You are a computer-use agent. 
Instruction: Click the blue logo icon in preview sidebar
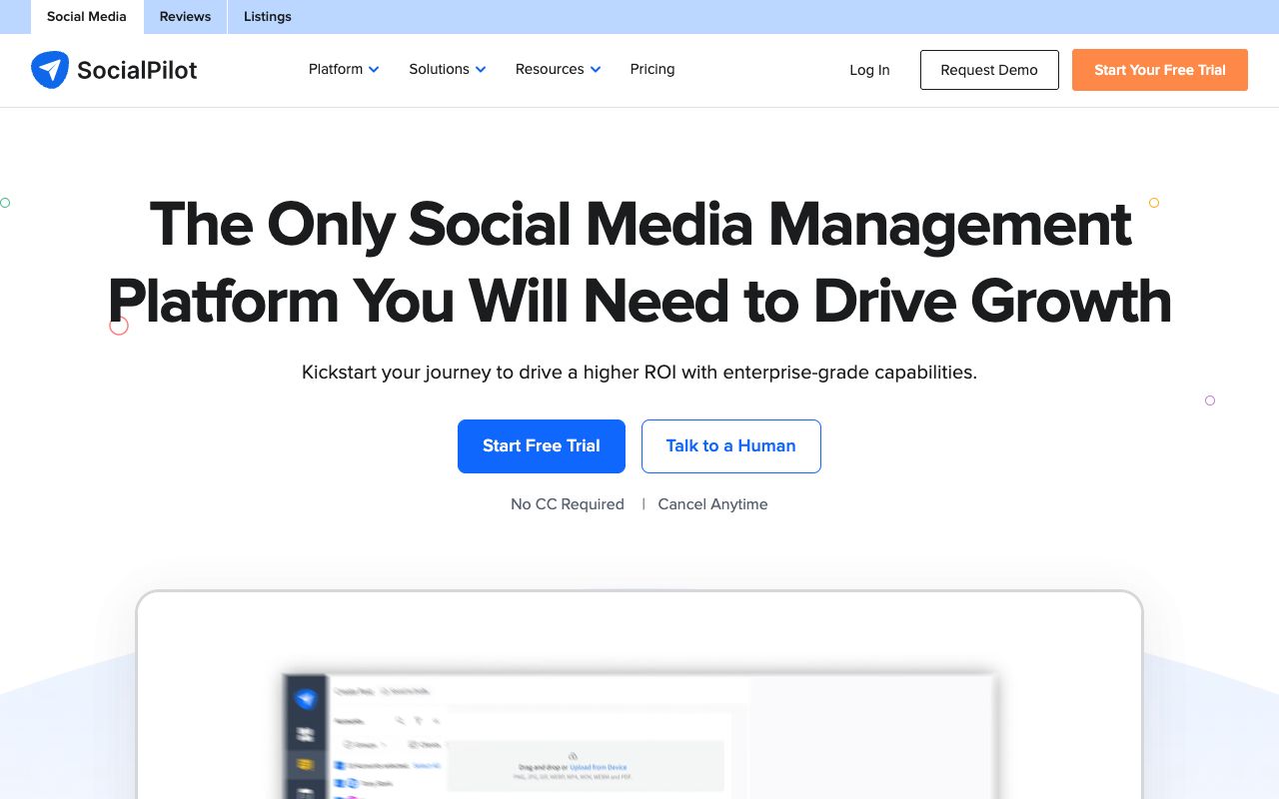point(307,699)
